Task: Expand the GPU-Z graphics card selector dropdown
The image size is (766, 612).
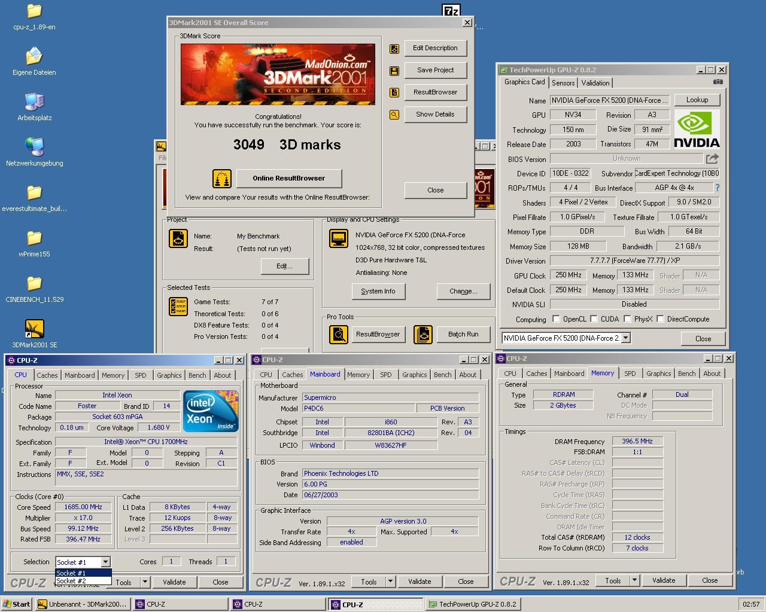Action: 625,338
